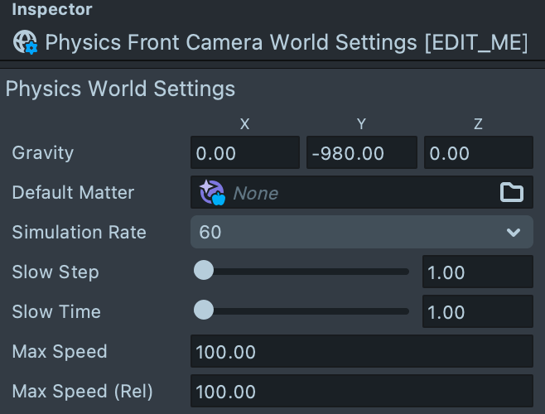The height and width of the screenshot is (414, 545).
Task: Click the Physics Front Camera World Settings title
Action: point(286,42)
